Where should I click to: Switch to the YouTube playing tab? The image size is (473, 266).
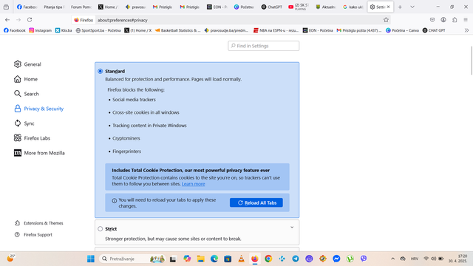[x=299, y=7]
